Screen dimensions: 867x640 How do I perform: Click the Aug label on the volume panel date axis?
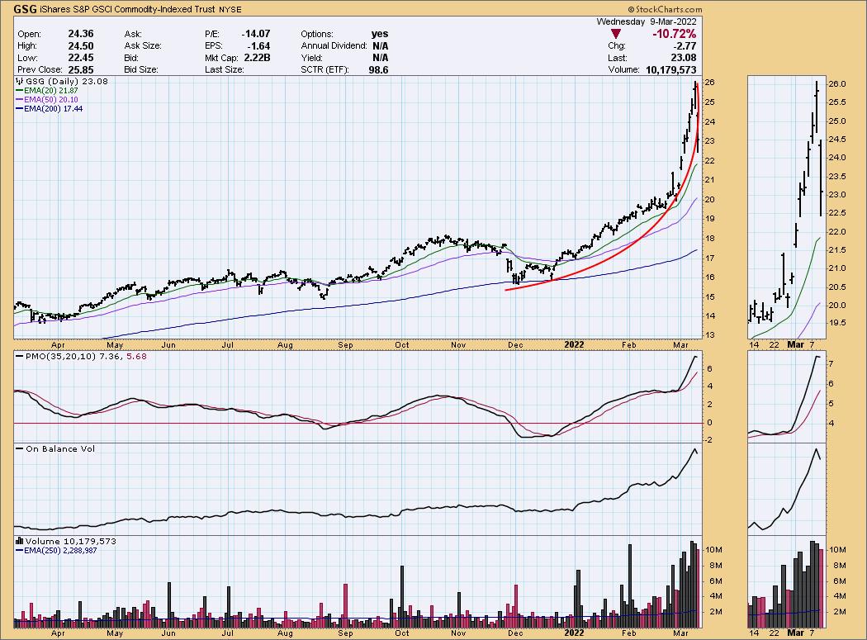[285, 633]
